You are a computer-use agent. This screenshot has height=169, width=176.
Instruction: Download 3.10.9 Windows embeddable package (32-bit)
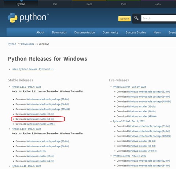pyautogui.click(x=48, y=141)
